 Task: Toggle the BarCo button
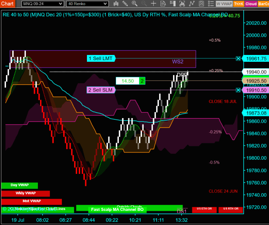click(263, 4)
